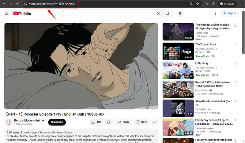Click the Little Nicky title
The height and width of the screenshot is (143, 245).
pyautogui.click(x=202, y=63)
